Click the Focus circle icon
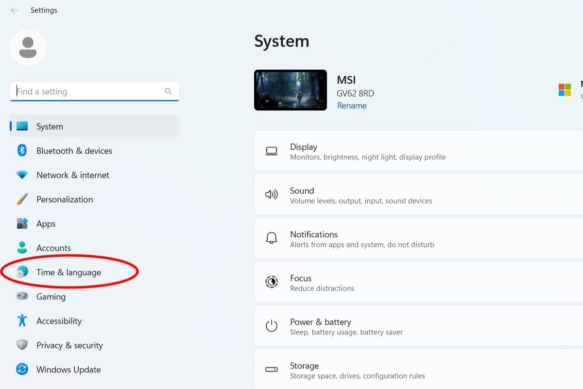The height and width of the screenshot is (389, 583). pyautogui.click(x=272, y=282)
